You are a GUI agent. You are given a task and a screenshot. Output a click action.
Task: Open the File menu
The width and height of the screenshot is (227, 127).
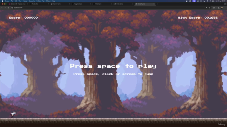point(12,1)
